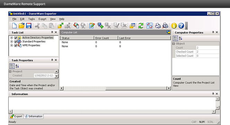Close the Information panel
The image size is (230, 125).
[217, 94]
